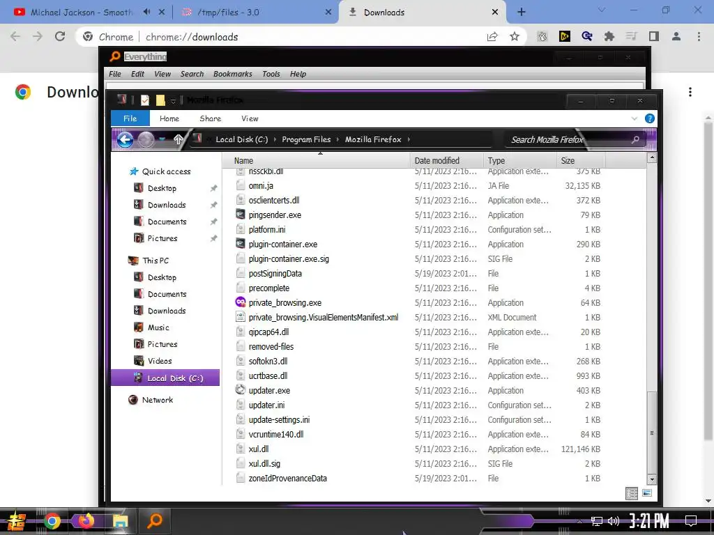Viewport: 714px width, 535px height.
Task: Select the private_browsing.exe purple mask icon
Action: (x=241, y=302)
